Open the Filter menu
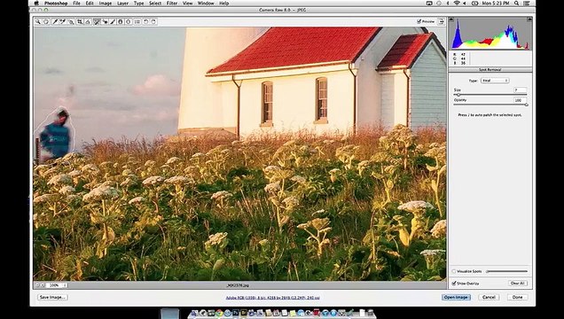Viewport: 564px width, 319px height. tap(172, 4)
